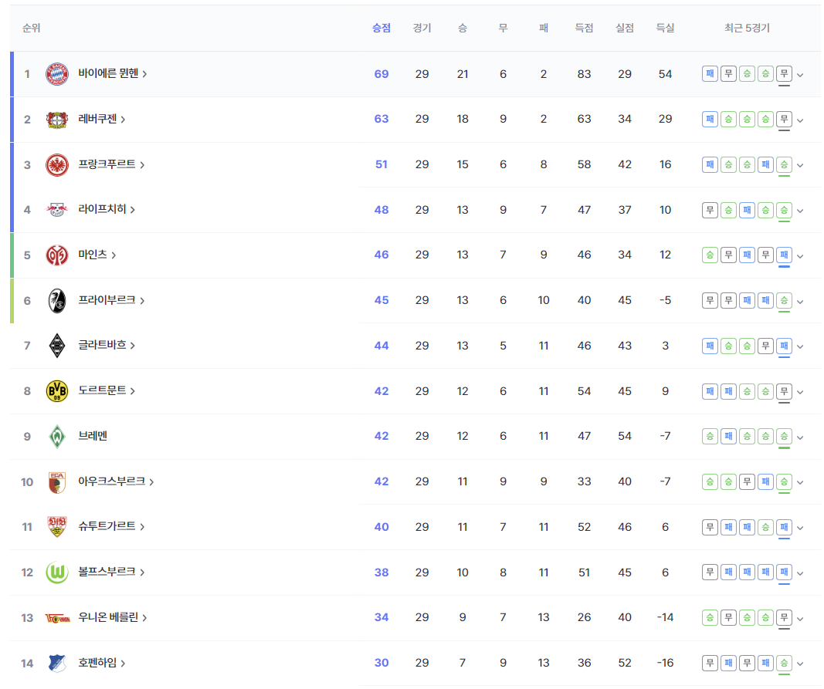Click the 득점 column header

pos(584,28)
